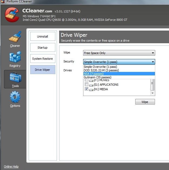Click the Intel Core2 Quad CPU hardware text

(x=75, y=20)
